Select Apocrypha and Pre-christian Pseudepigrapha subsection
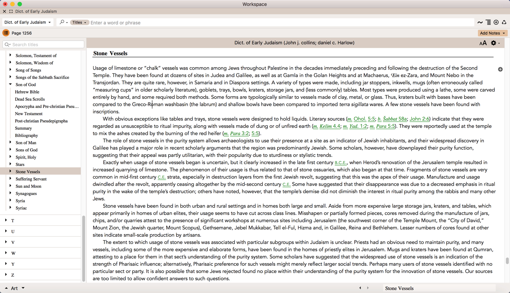510x293 pixels. [x=47, y=106]
